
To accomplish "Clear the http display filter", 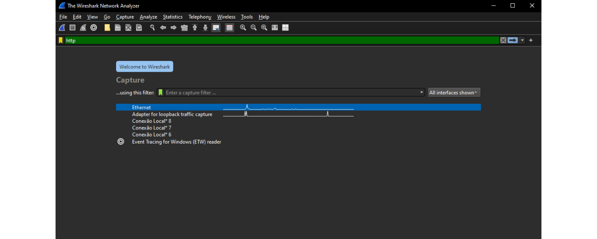I will click(x=503, y=40).
